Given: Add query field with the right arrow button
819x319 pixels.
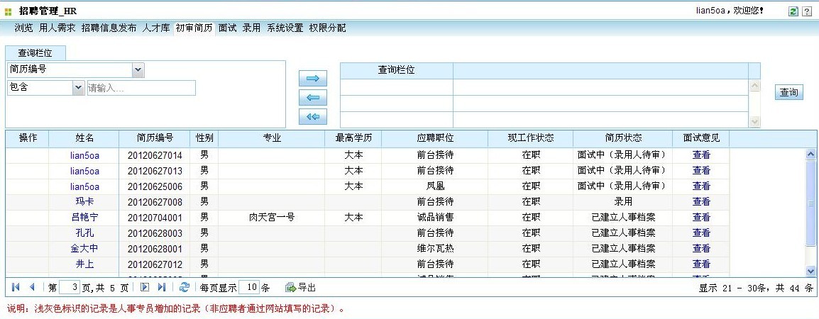Looking at the screenshot, I should click(312, 78).
